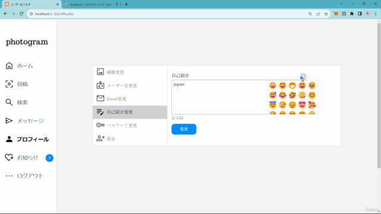Screen dimensions: 381x214
Task: Open the Extensions puzzle icon
Action: (352, 14)
